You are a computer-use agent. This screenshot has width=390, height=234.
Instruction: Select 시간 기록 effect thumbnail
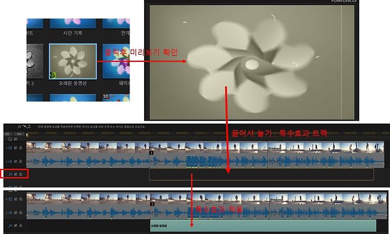tap(73, 23)
